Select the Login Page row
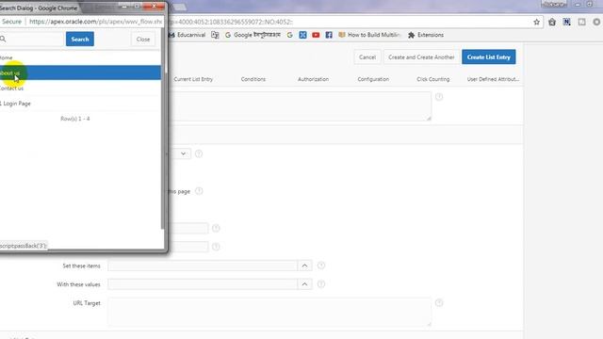Screen dimensions: 603x339 pos(80,104)
